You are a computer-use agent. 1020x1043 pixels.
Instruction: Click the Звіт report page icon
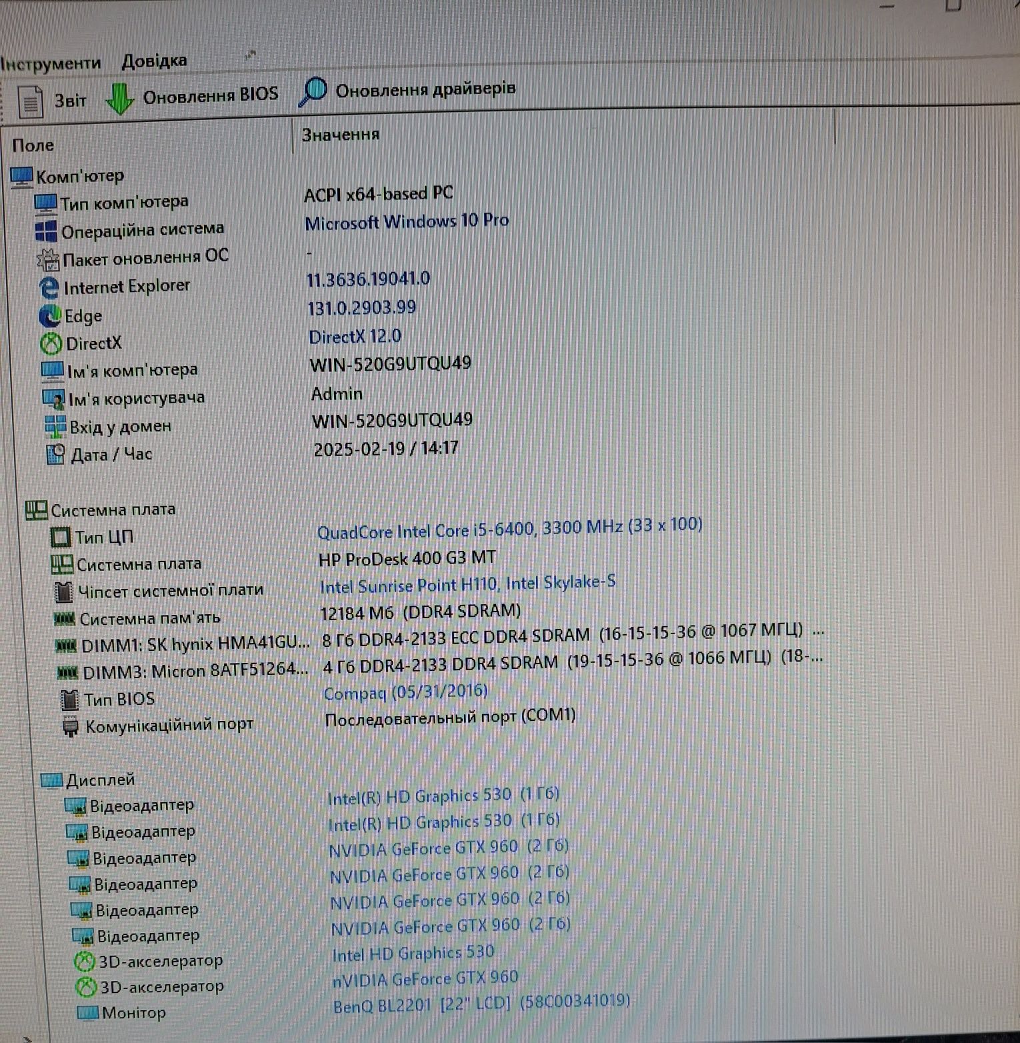click(x=30, y=102)
